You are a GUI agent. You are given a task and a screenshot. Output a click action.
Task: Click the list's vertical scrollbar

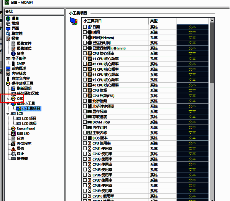tap(212, 115)
